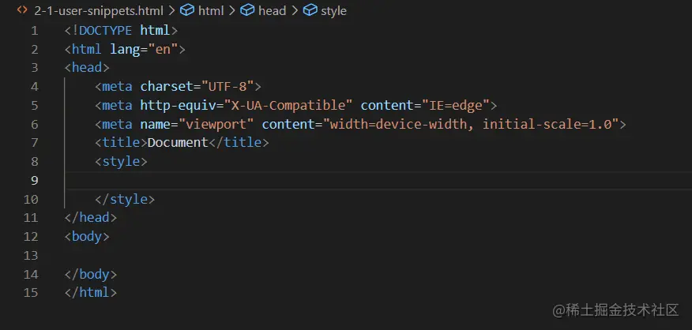
Task: Click the opening body tag on line 12
Action: pyautogui.click(x=87, y=236)
